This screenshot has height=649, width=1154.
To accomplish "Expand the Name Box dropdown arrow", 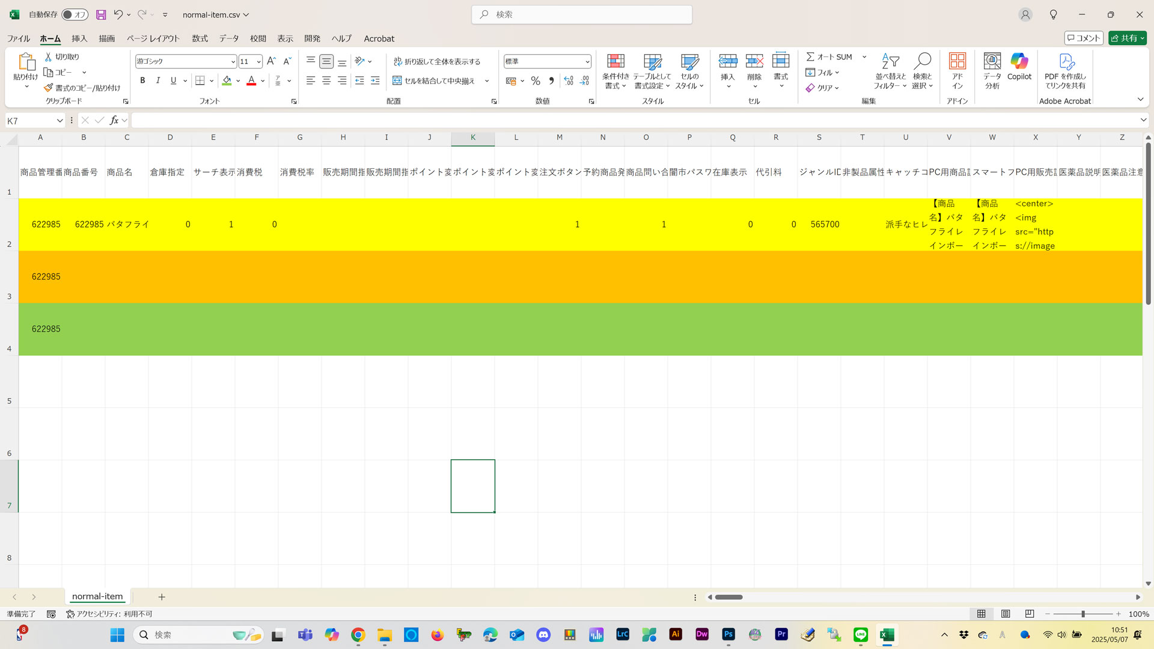I will click(x=60, y=121).
